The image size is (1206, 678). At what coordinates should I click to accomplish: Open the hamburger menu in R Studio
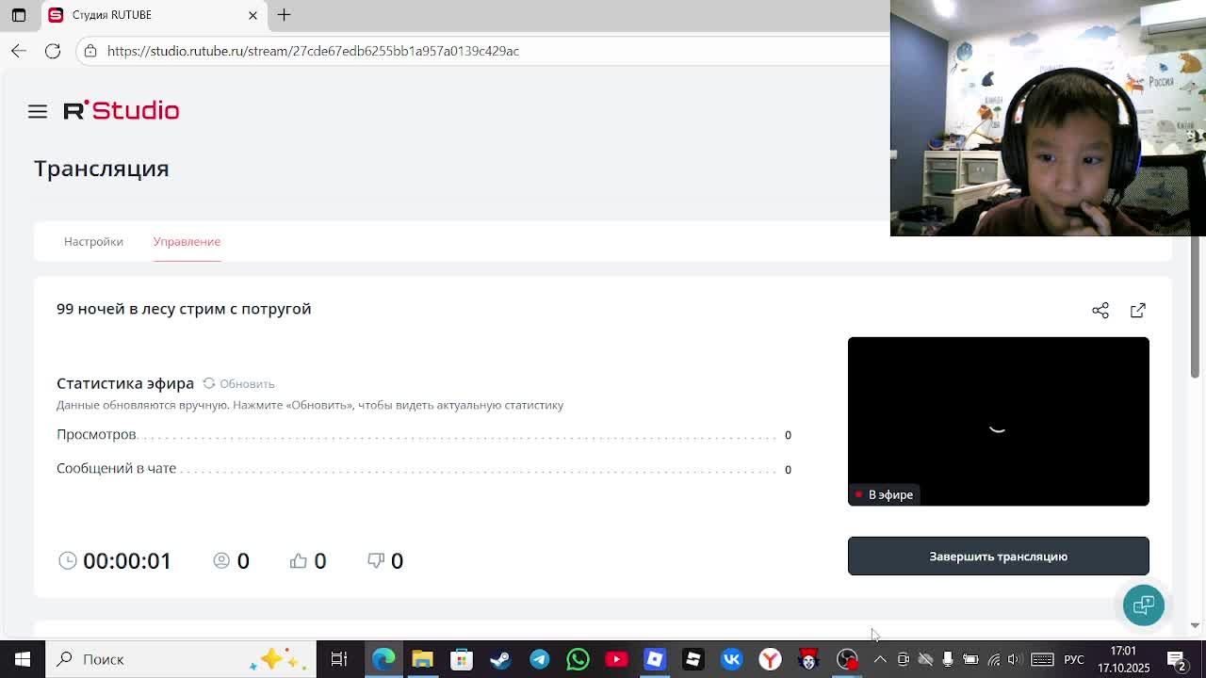tap(38, 112)
